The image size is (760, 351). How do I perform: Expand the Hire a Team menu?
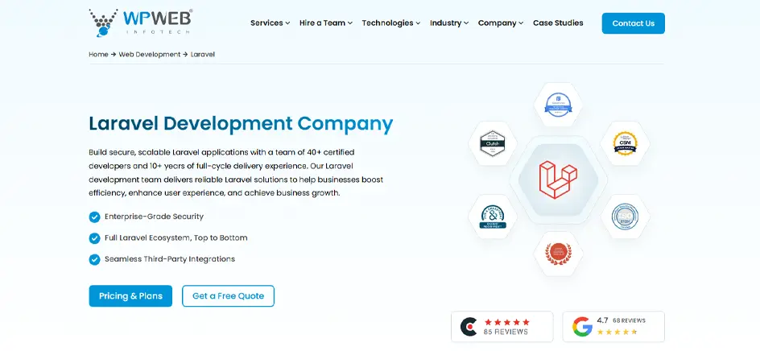326,23
